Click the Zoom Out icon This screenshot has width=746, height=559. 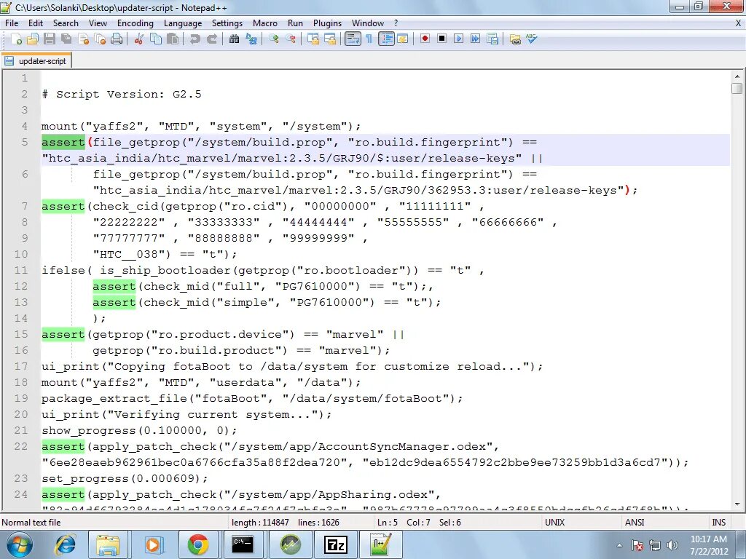[290, 39]
